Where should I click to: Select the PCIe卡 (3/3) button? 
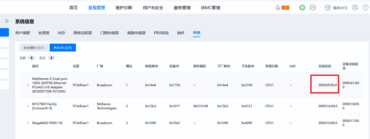[x=63, y=48]
